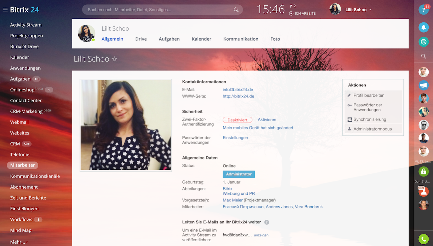
Task: Switch to the Foto tab
Action: tap(275, 39)
